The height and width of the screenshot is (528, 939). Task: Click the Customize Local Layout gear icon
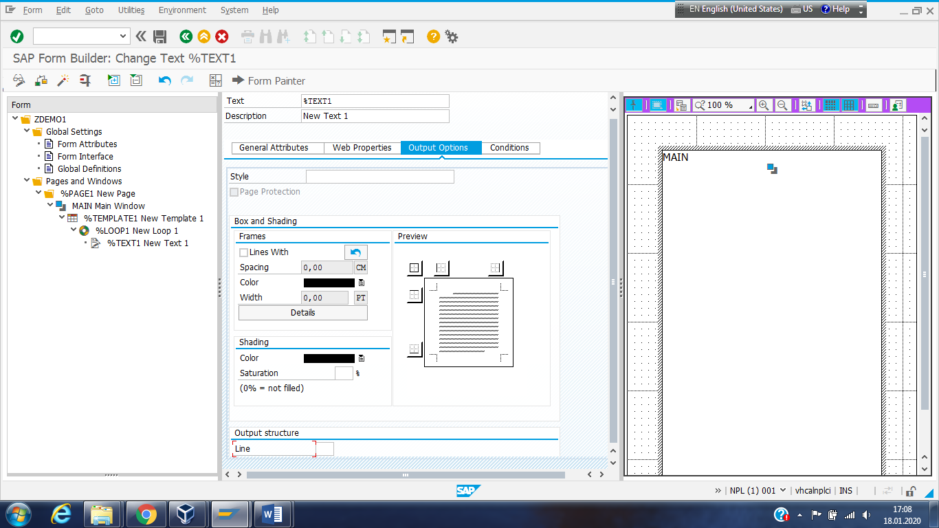(x=452, y=36)
